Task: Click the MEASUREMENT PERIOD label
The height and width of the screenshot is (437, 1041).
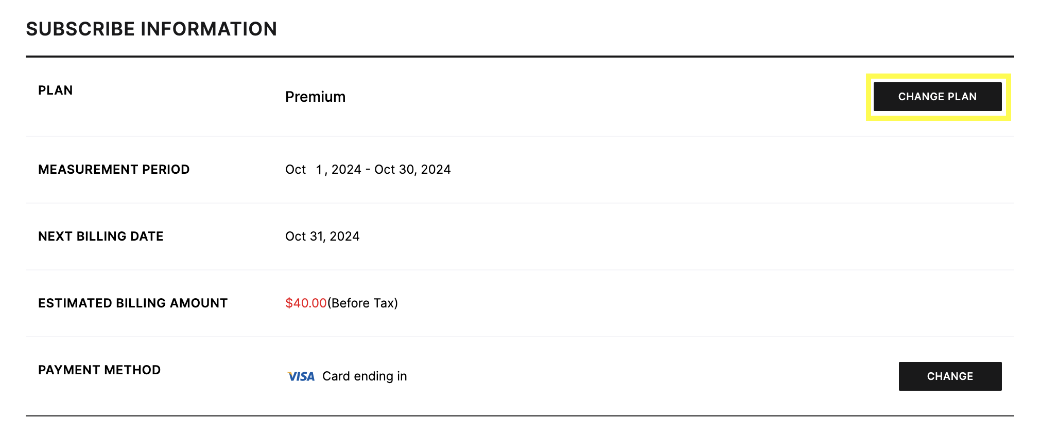Action: [x=114, y=170]
